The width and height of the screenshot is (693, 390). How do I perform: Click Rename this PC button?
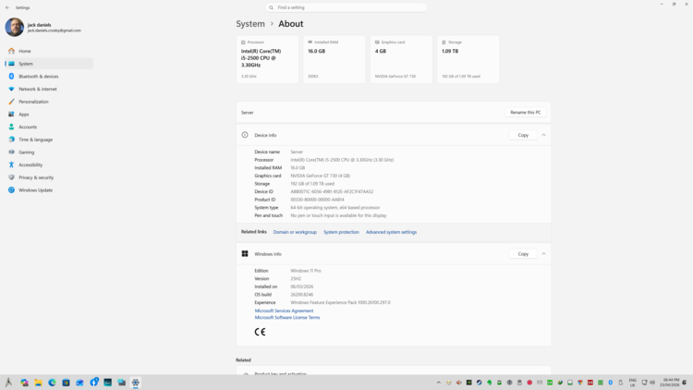click(525, 113)
